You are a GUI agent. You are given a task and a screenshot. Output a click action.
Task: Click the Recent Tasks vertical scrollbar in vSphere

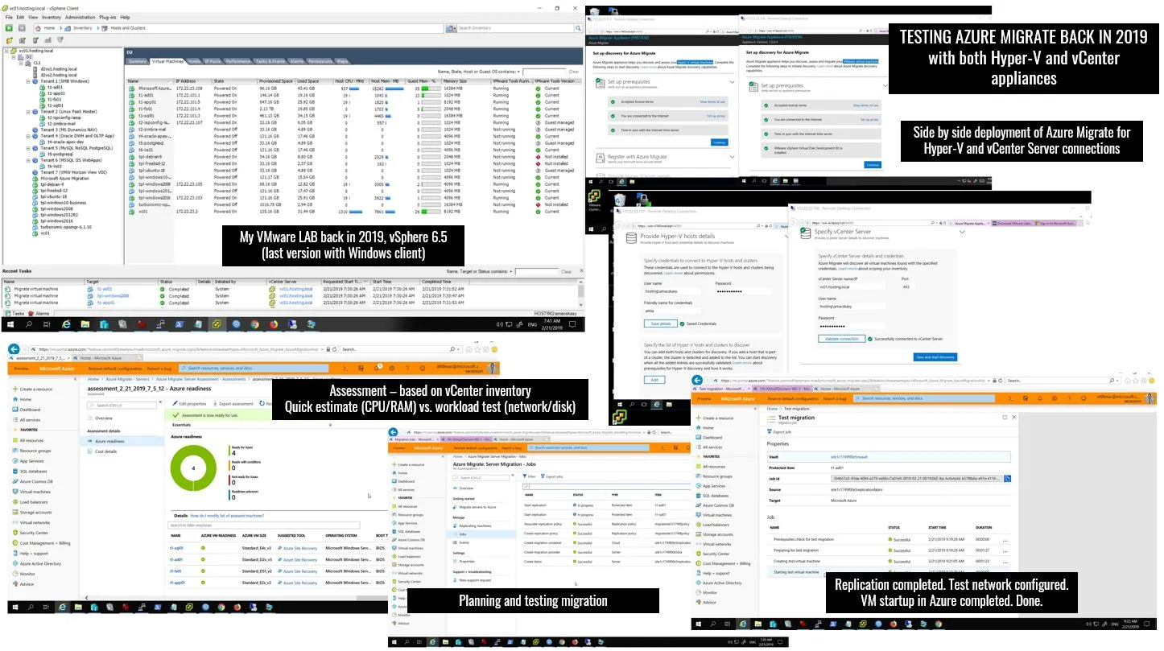[x=580, y=292]
